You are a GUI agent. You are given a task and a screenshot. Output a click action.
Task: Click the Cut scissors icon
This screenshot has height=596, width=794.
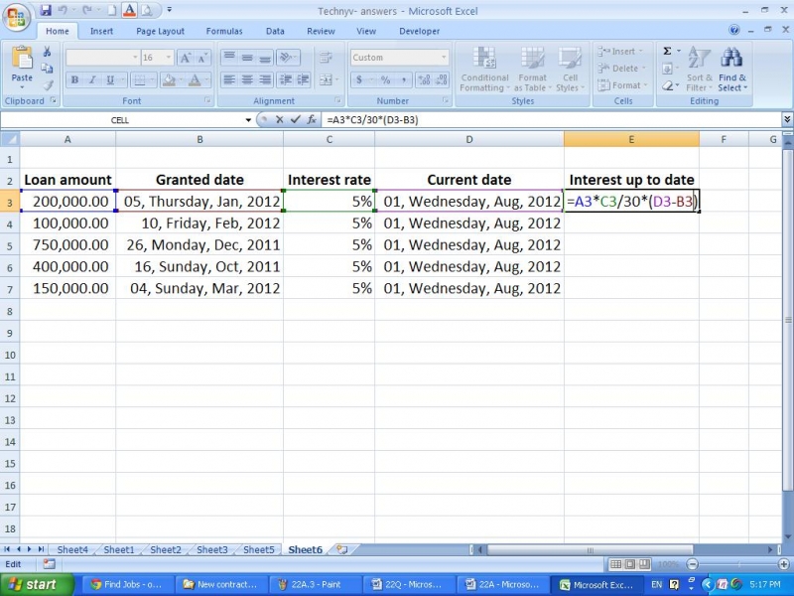pyautogui.click(x=47, y=52)
